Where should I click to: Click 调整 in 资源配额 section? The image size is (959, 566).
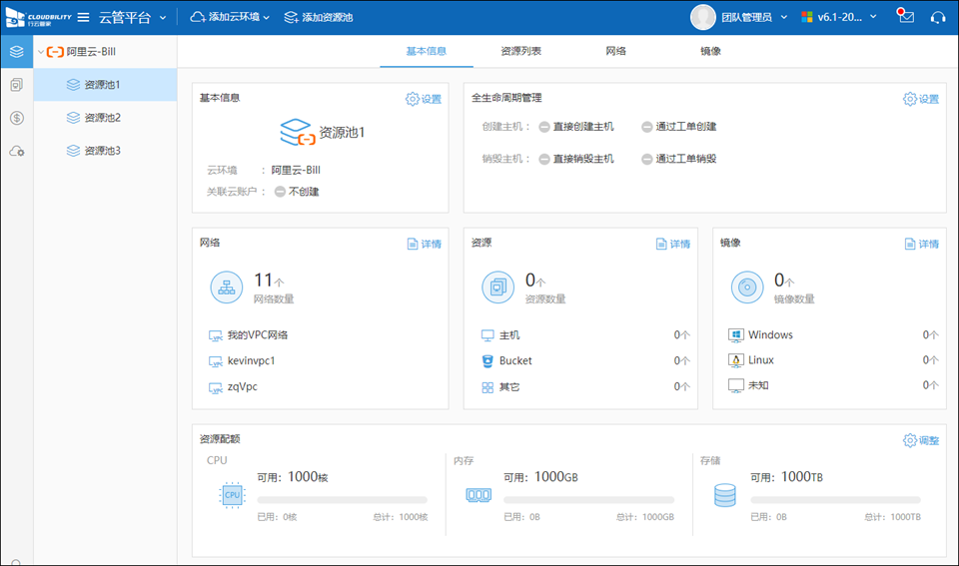920,440
